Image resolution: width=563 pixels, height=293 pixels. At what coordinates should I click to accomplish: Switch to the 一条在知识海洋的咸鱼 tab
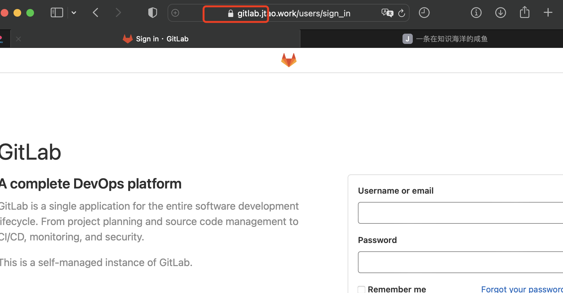[445, 39]
